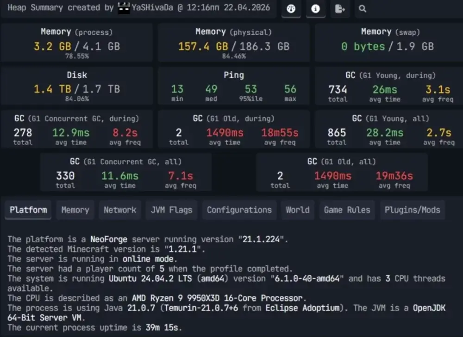Click the info circle icon
Viewport: 463px width, 337px height.
pyautogui.click(x=315, y=9)
